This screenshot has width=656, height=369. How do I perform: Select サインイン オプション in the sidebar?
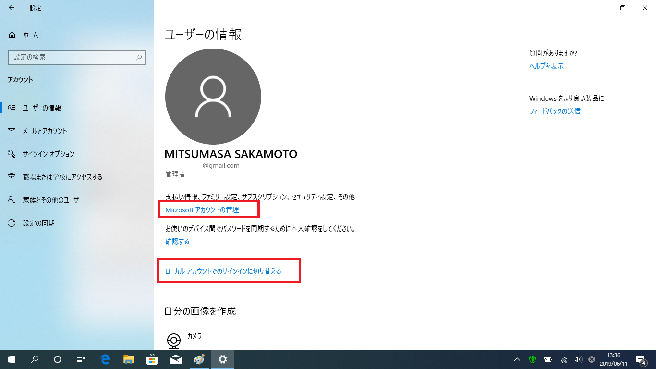(49, 154)
